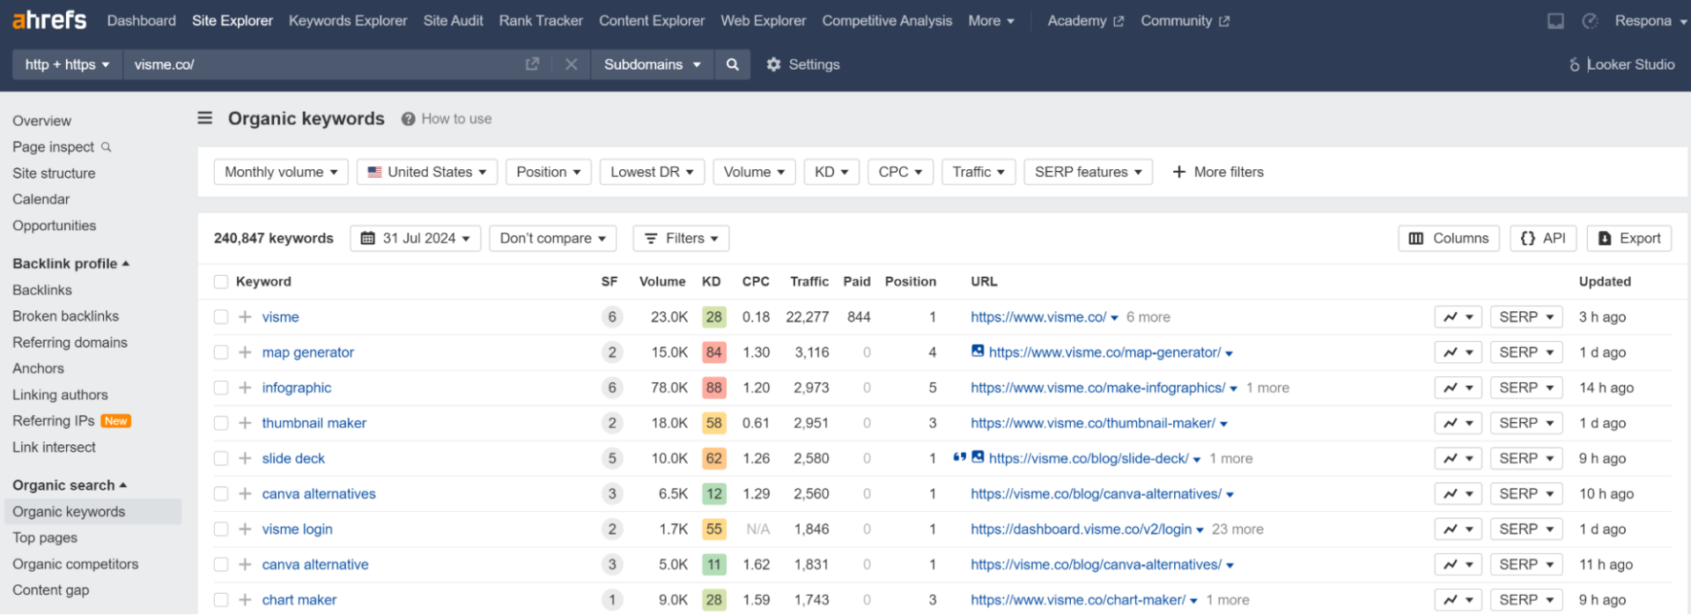This screenshot has width=1691, height=615.
Task: Open Referring domains in sidebar
Action: 70,342
